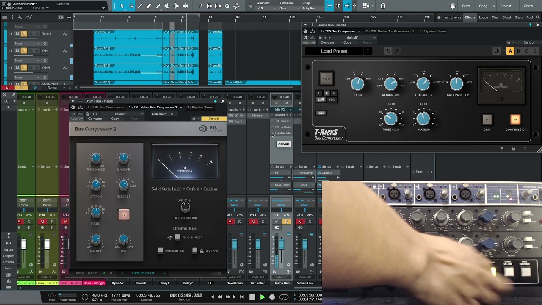Select T-RackS preset slot A
Viewport: 542px width, 305px height.
[x=510, y=51]
